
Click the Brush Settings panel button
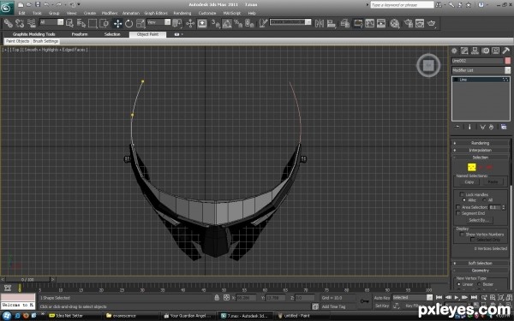tap(45, 41)
